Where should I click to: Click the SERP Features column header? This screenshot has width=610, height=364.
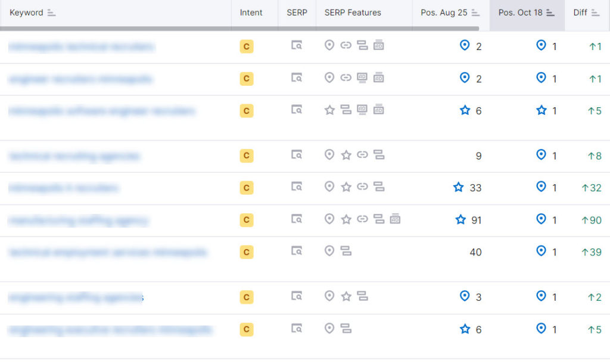pos(353,13)
